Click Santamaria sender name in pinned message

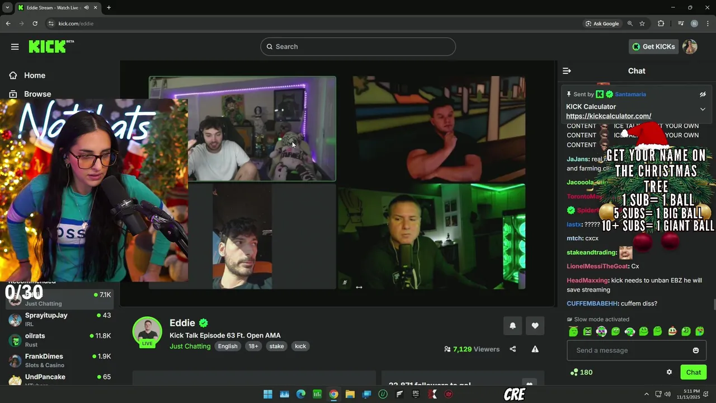point(630,95)
